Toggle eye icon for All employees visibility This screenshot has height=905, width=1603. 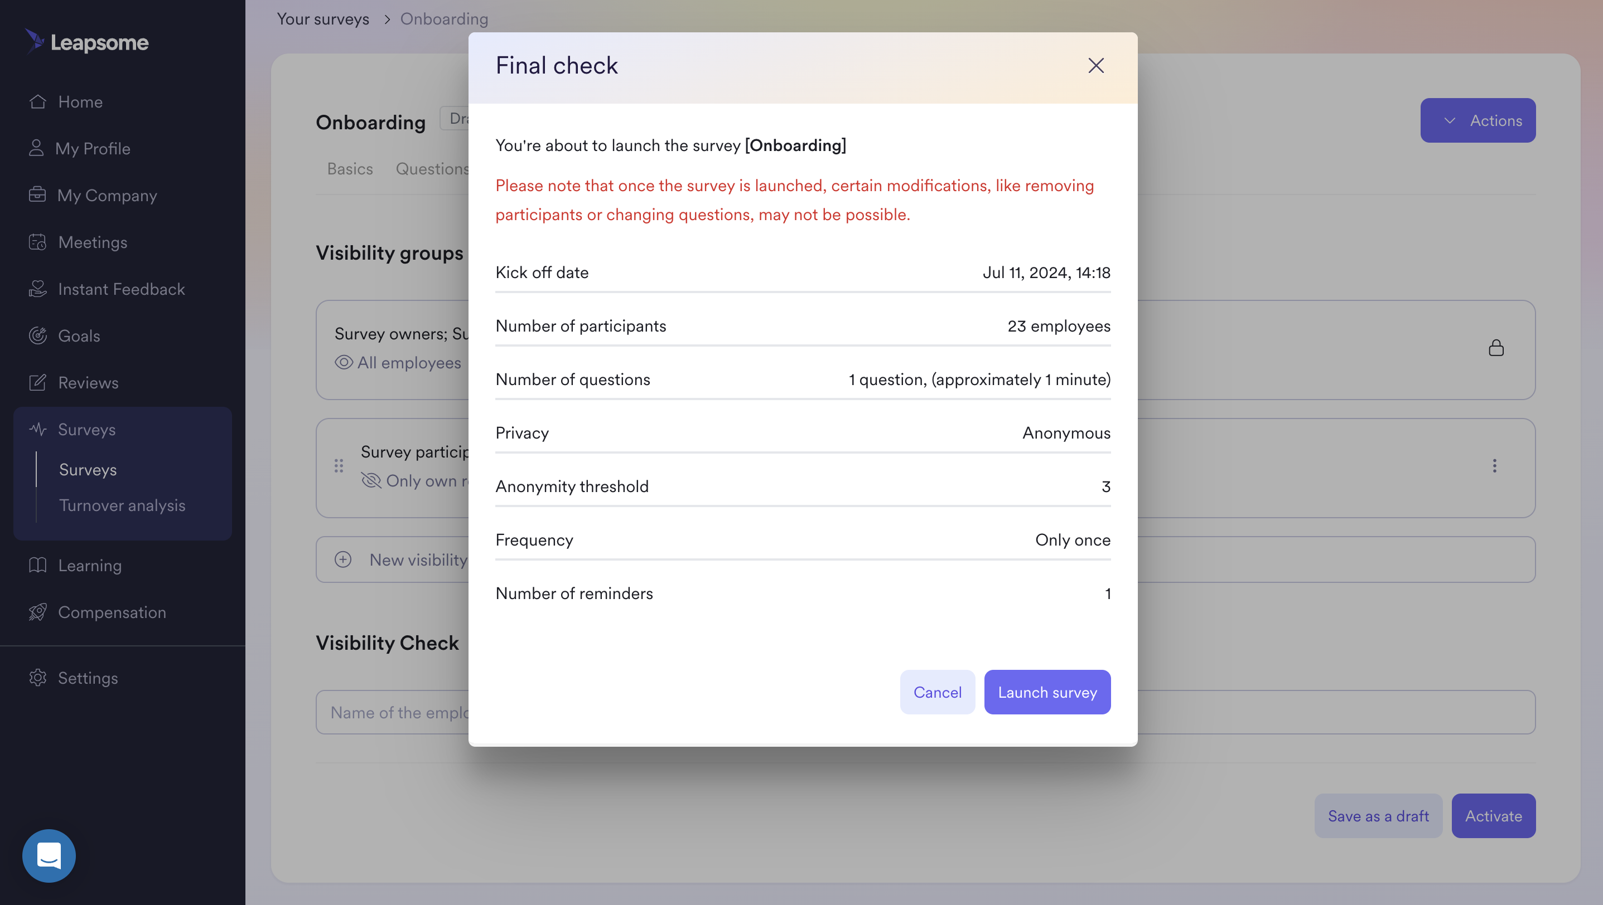[x=344, y=362]
